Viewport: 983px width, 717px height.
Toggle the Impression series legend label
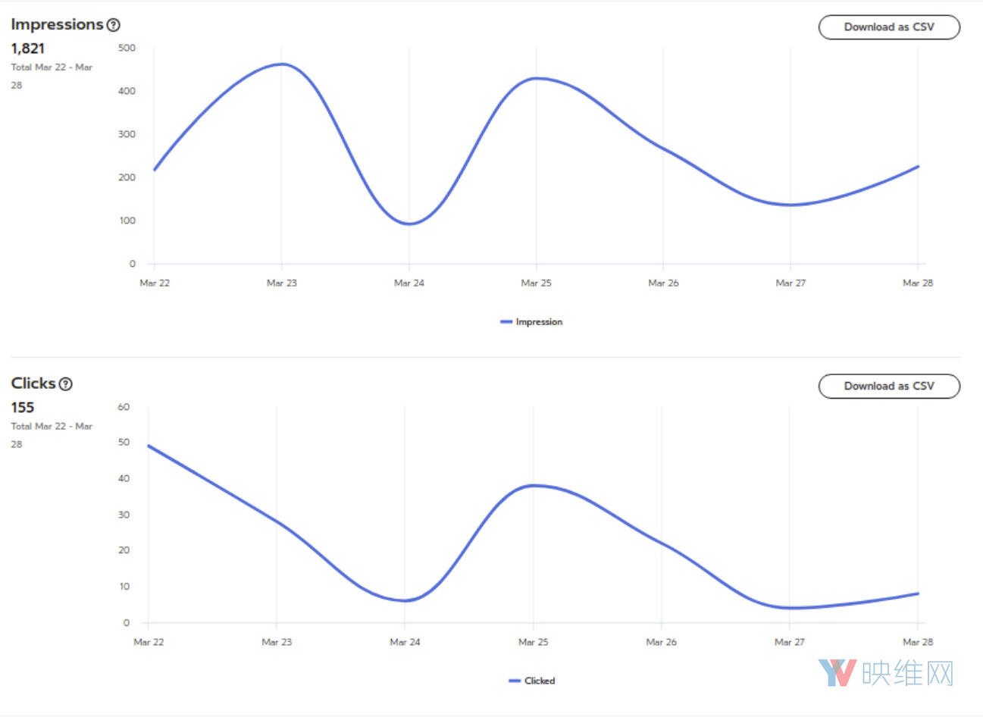(539, 322)
